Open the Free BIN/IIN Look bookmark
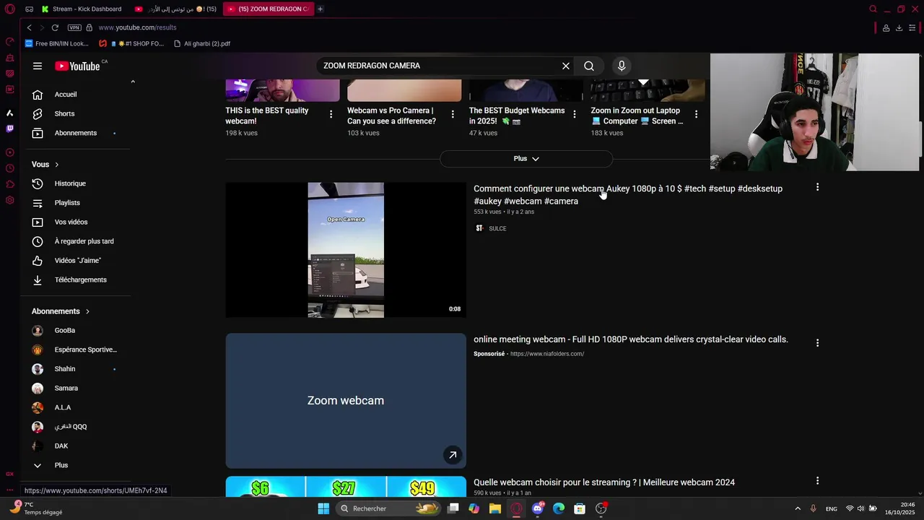The height and width of the screenshot is (520, 924). pos(57,43)
